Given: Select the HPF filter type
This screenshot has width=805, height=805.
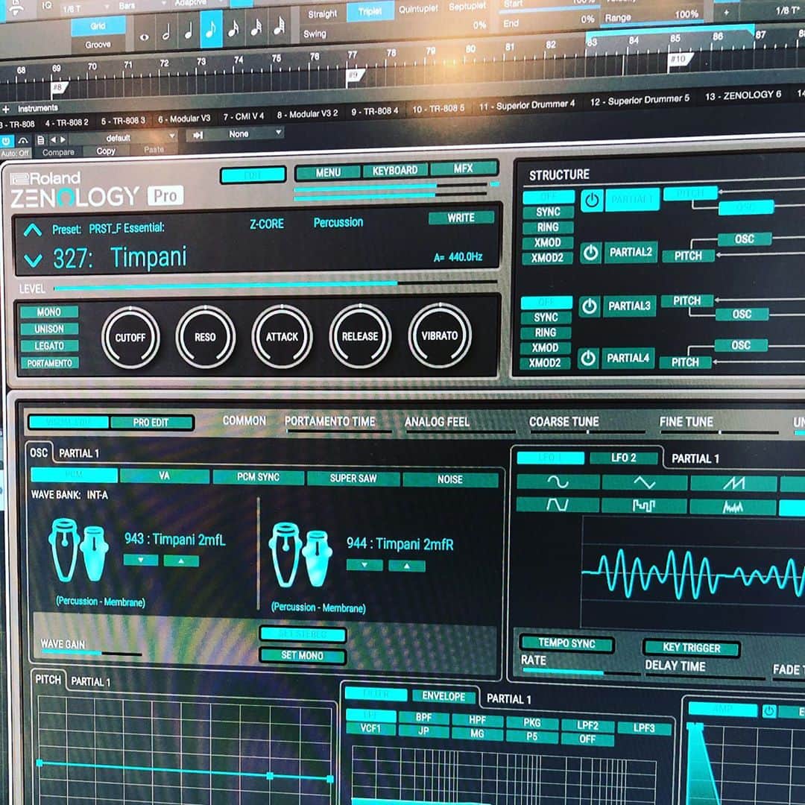Looking at the screenshot, I should click(x=477, y=720).
